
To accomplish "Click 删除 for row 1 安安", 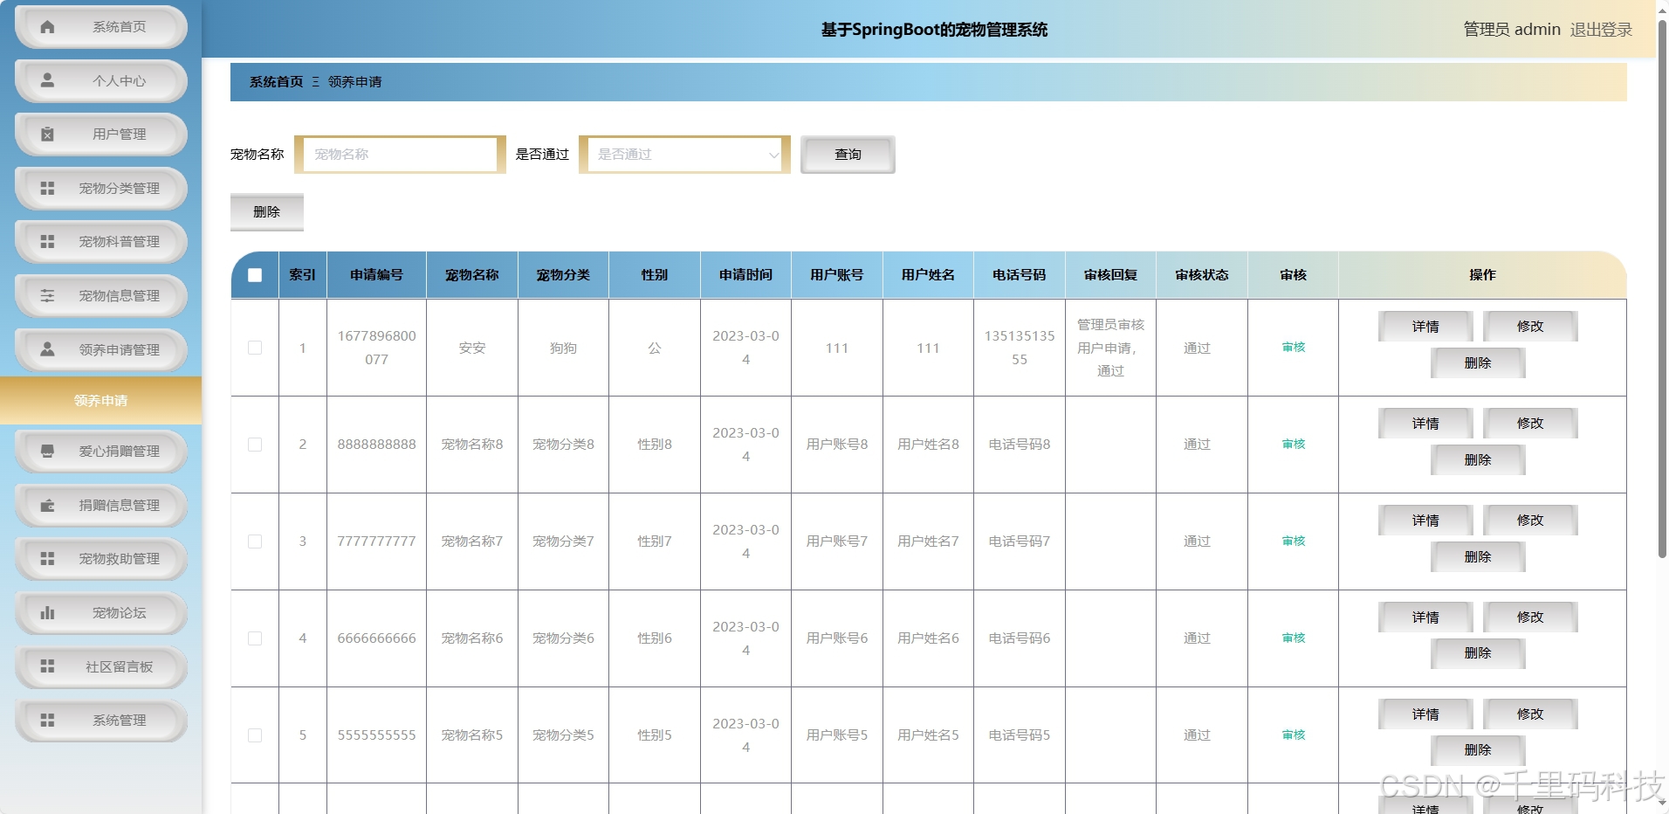I will point(1478,363).
